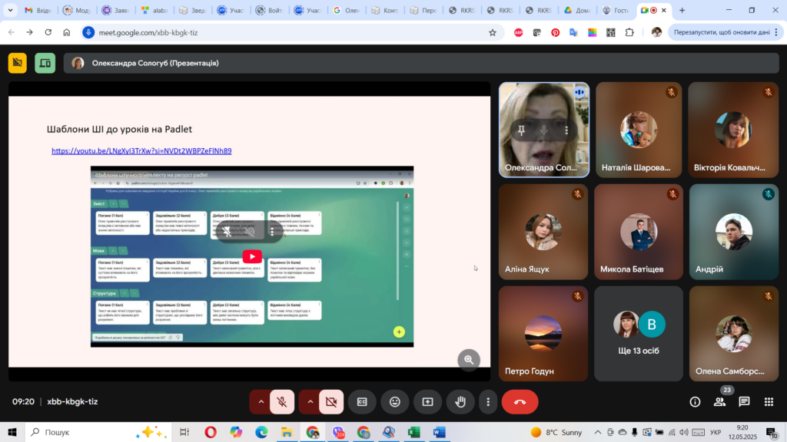Go to the Chrome home page icon
787x442 pixels.
coord(67,32)
